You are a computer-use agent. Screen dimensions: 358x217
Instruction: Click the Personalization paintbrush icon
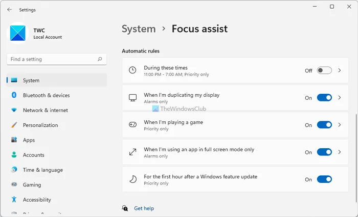pyautogui.click(x=14, y=125)
